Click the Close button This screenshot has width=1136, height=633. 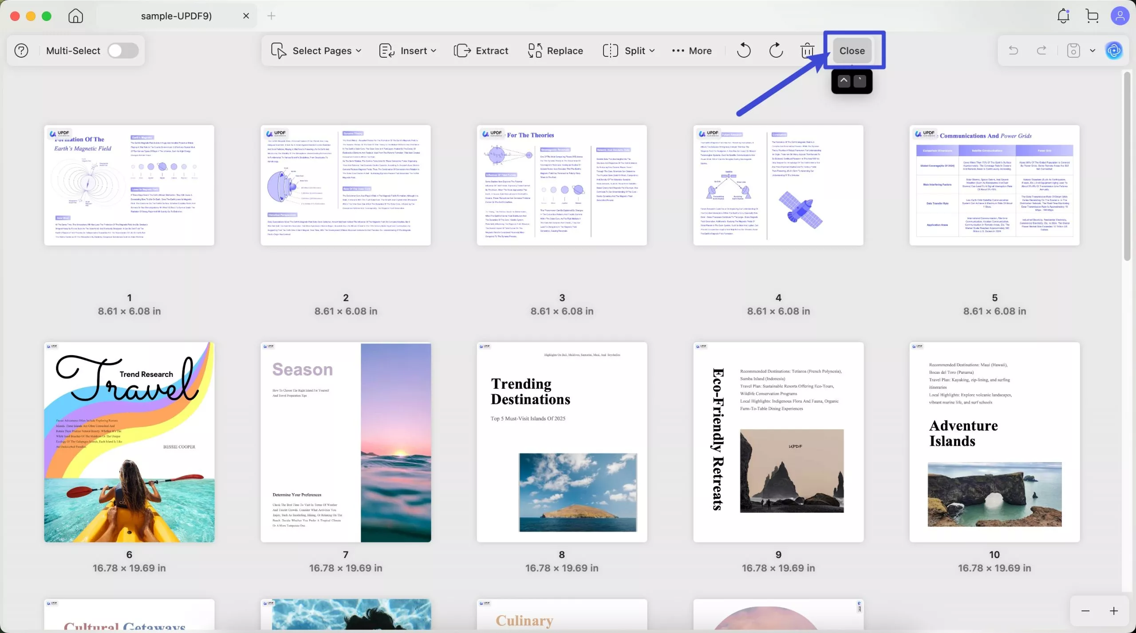pyautogui.click(x=852, y=51)
